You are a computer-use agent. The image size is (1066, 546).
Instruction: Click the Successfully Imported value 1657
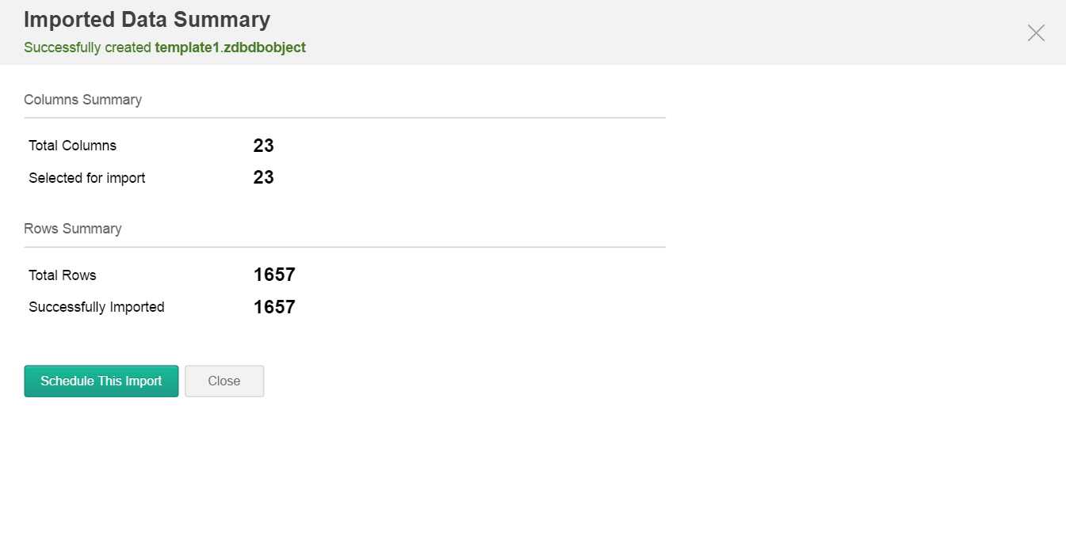(274, 307)
